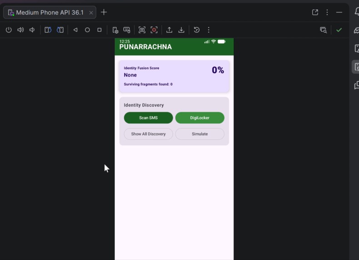Click the emulator power button icon
Viewport: 359px width, 260px height.
click(x=9, y=30)
